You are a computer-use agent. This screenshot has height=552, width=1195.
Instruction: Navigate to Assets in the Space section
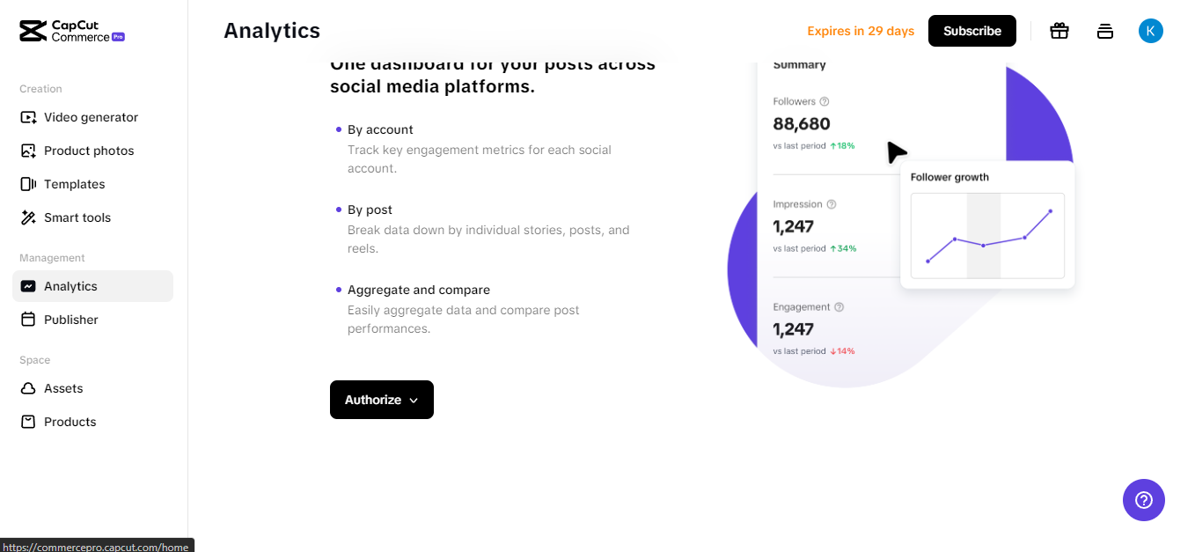(x=63, y=388)
